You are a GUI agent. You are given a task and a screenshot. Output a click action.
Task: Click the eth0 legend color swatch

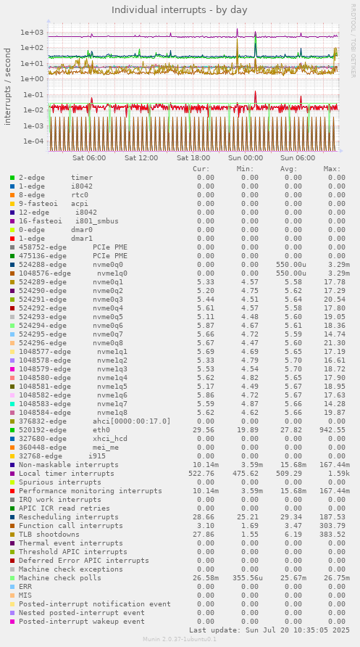[12, 430]
